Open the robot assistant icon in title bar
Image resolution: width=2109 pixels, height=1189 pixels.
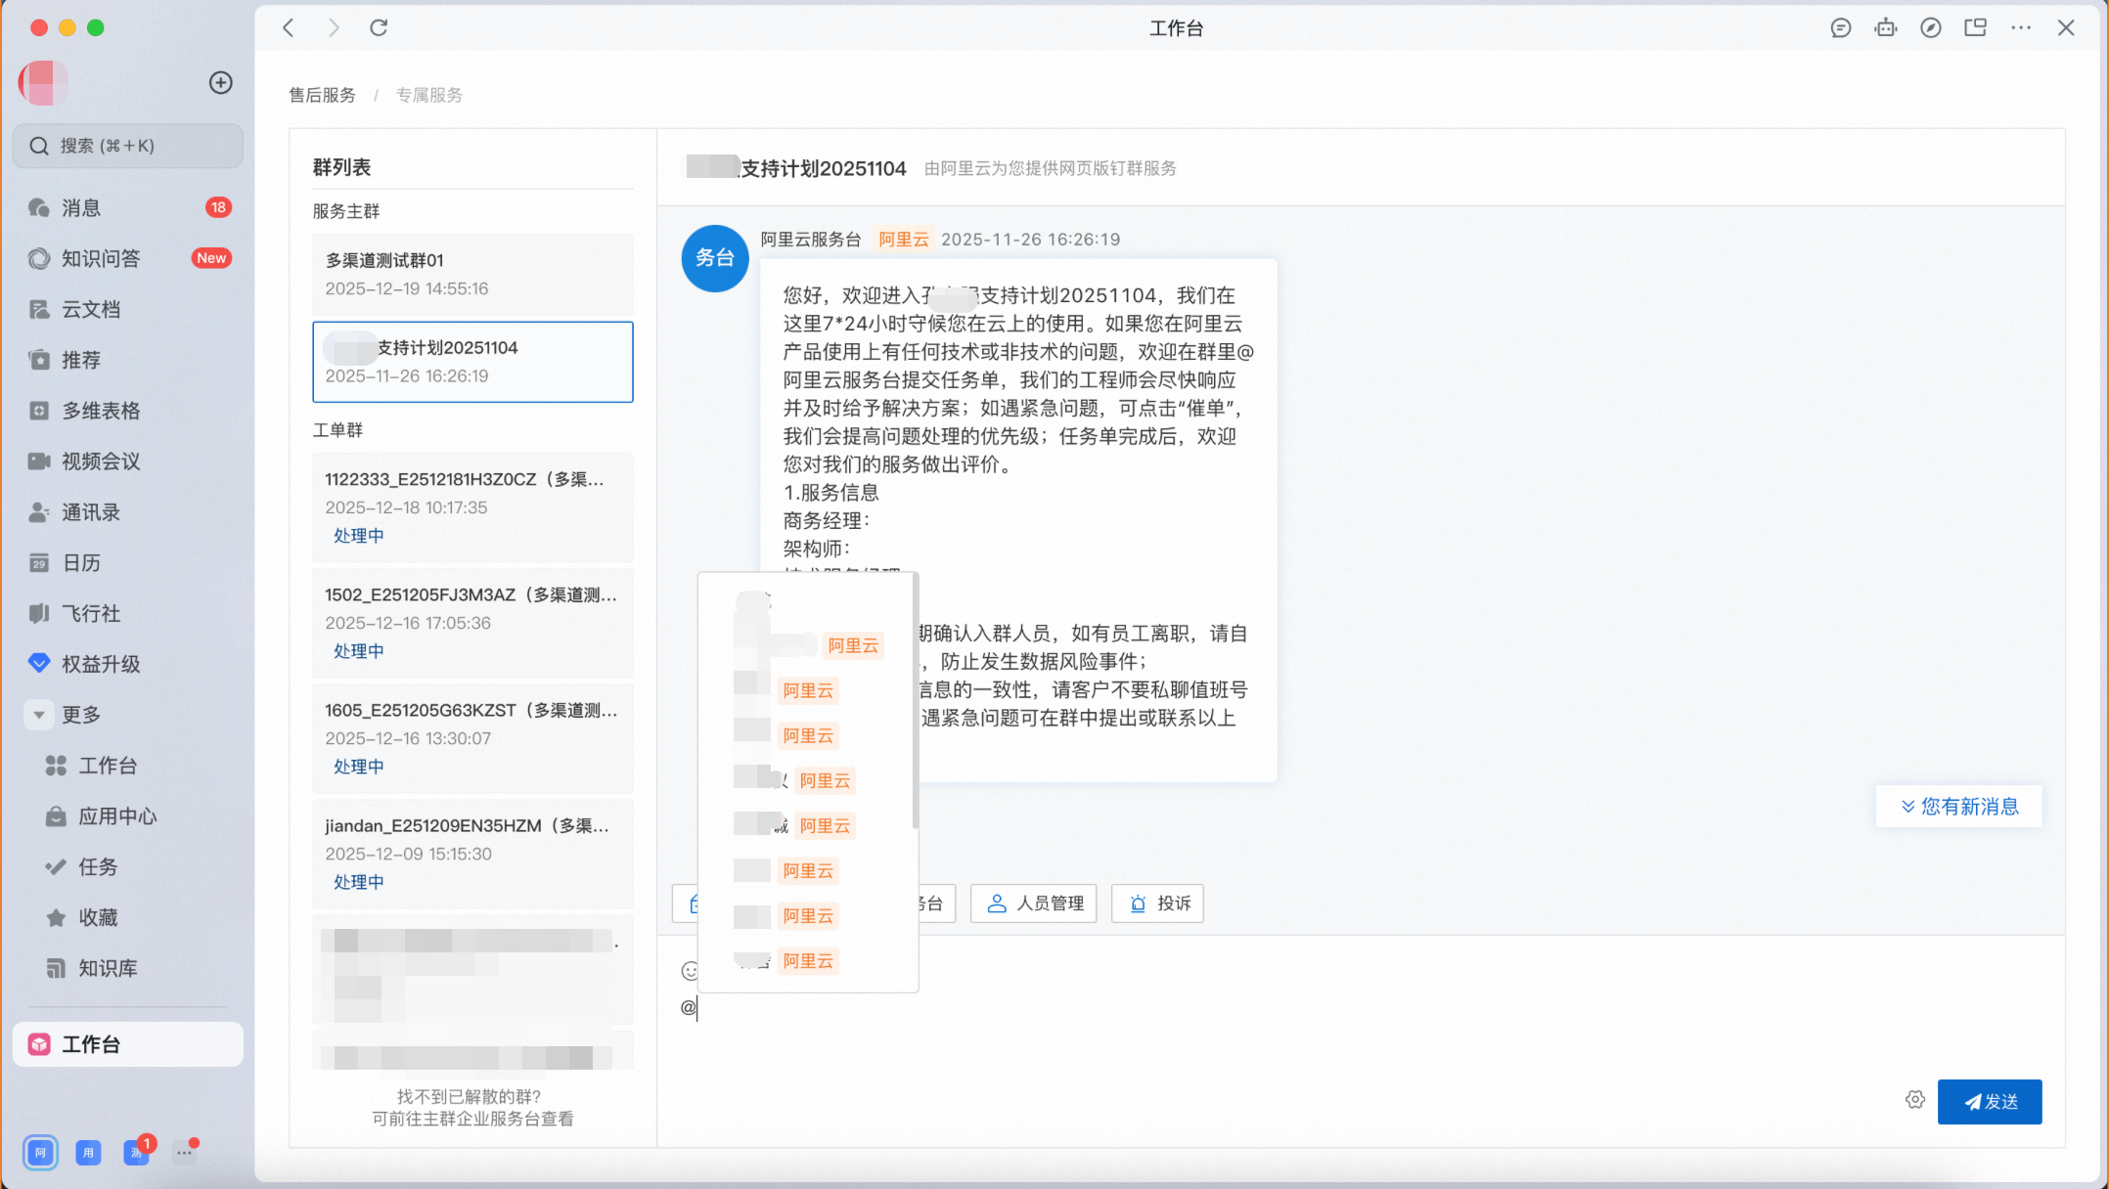(1886, 28)
